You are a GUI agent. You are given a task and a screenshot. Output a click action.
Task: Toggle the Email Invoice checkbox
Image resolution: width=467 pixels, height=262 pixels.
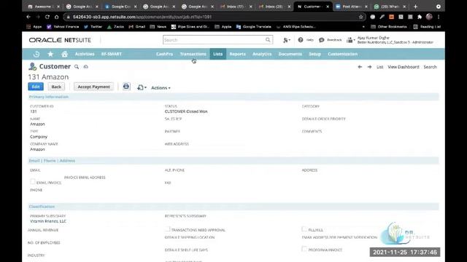click(x=33, y=181)
